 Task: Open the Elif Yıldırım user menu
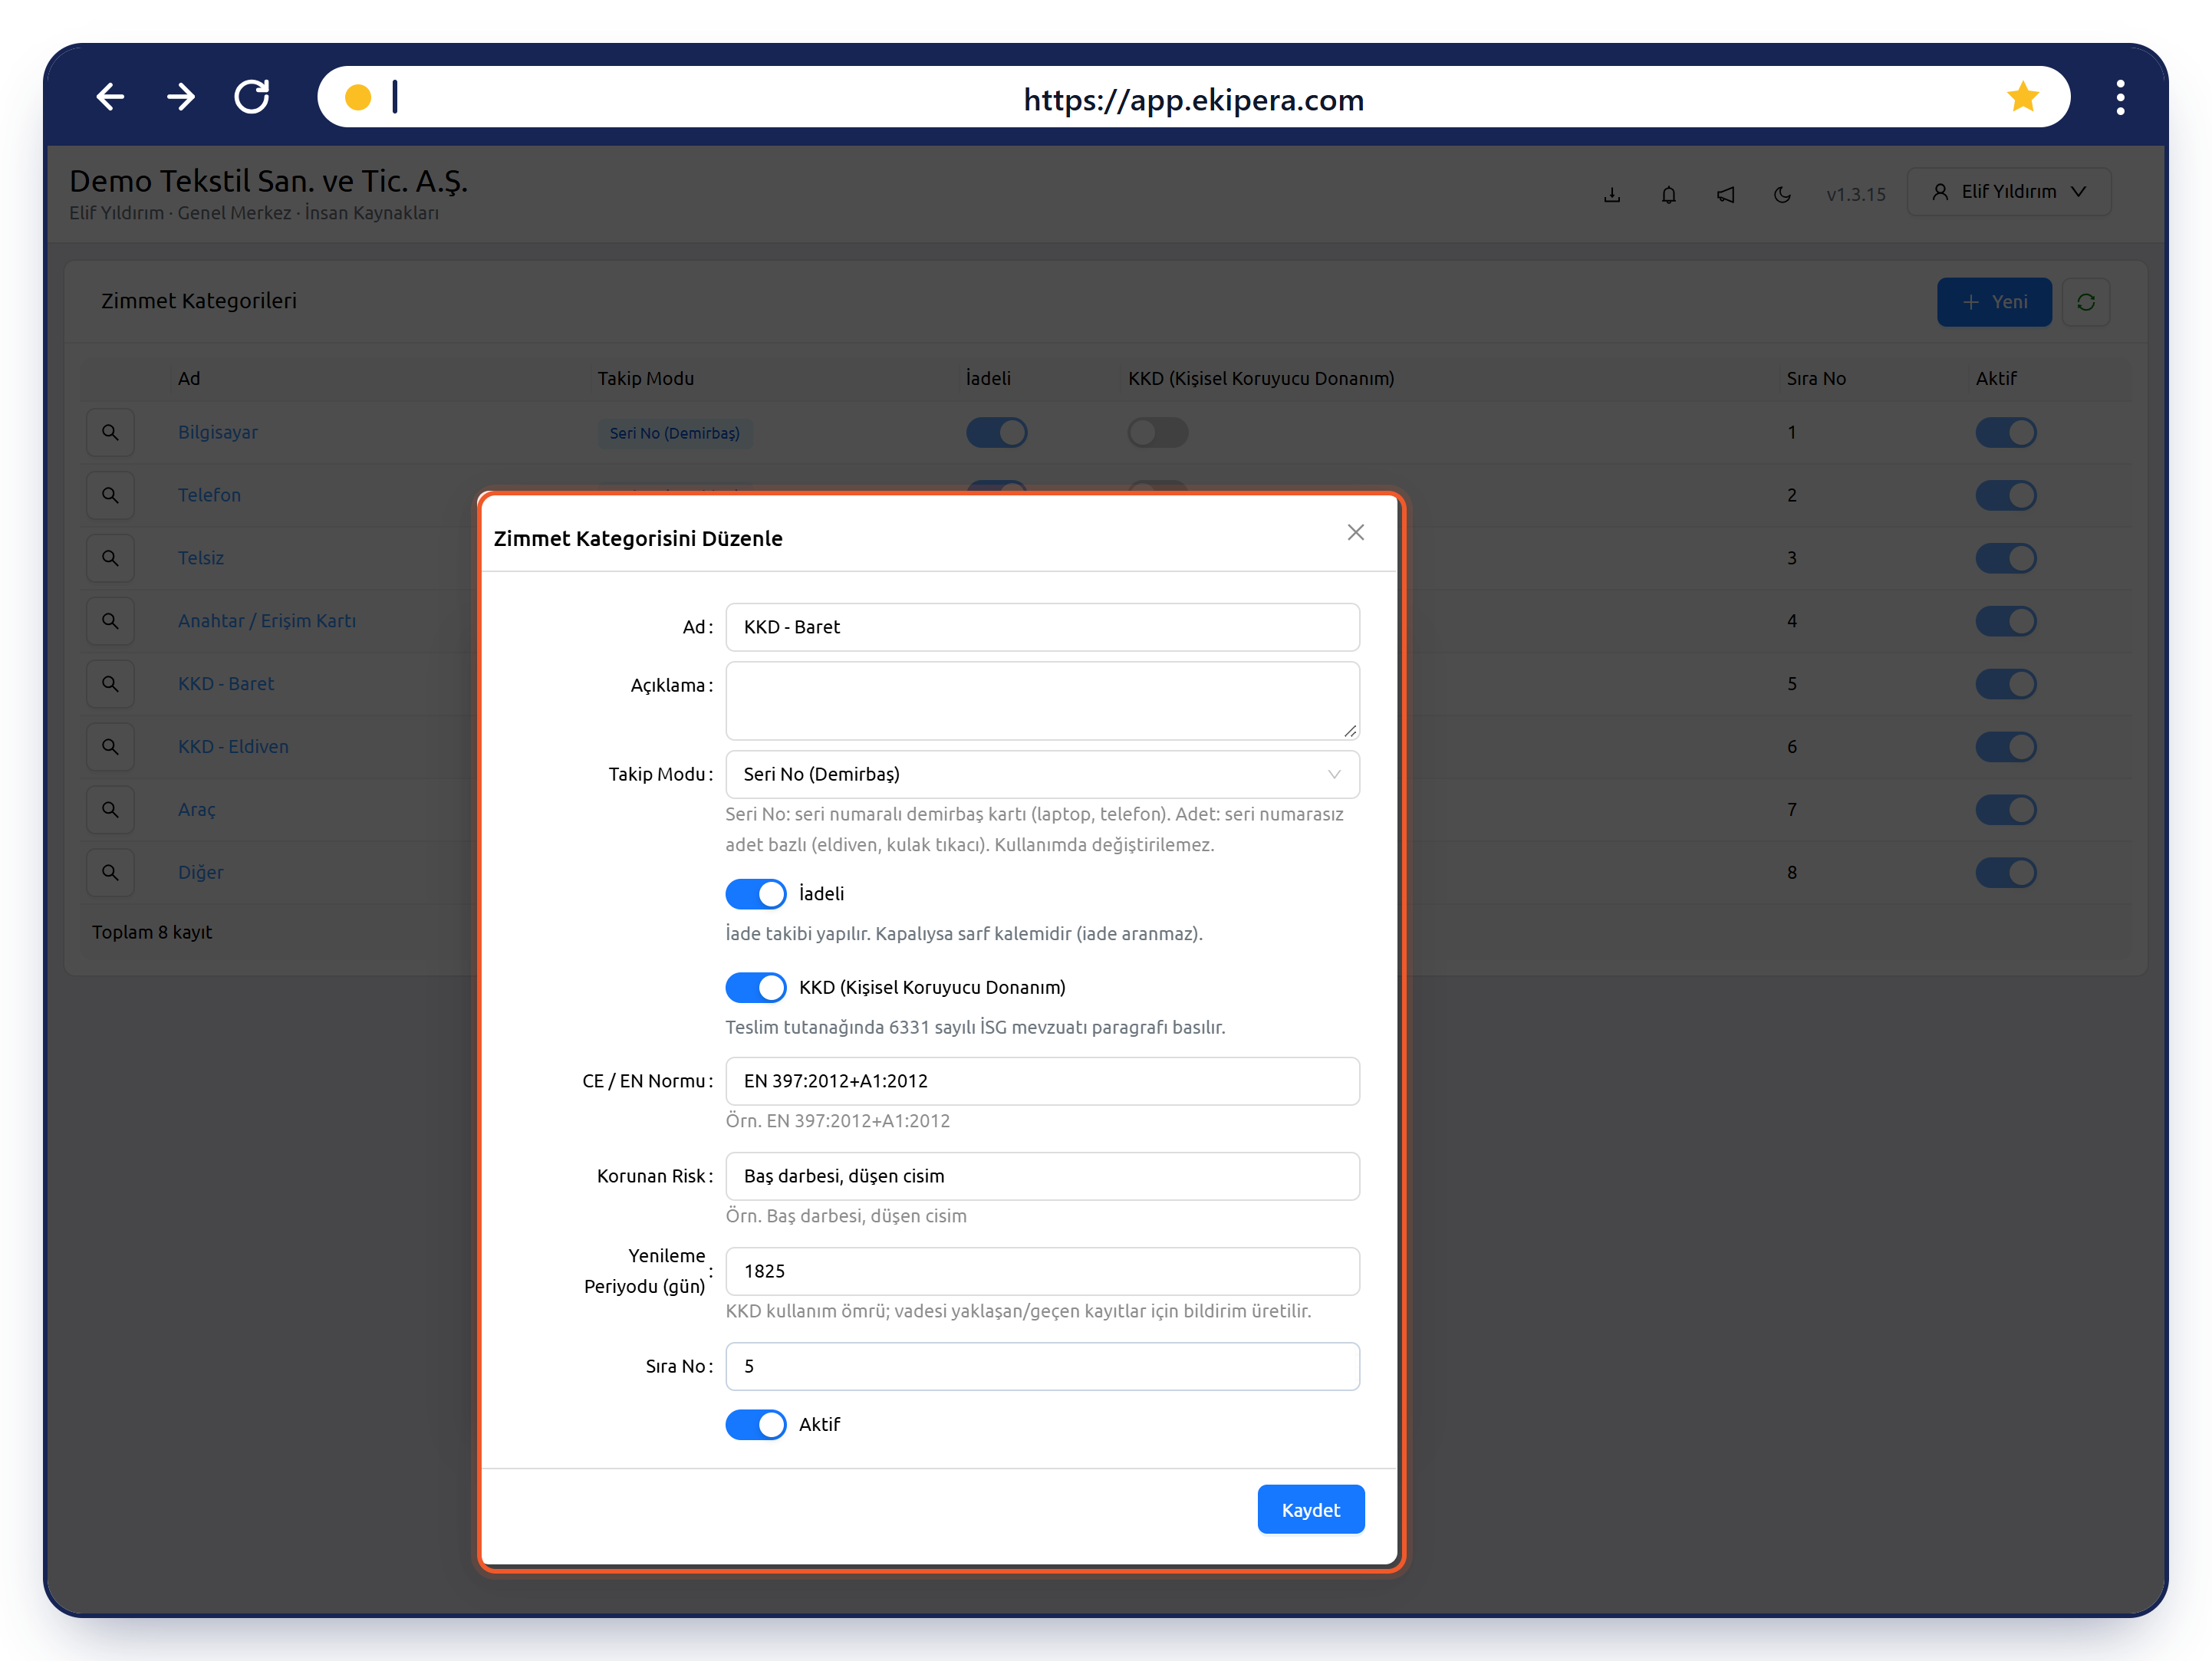[2009, 192]
